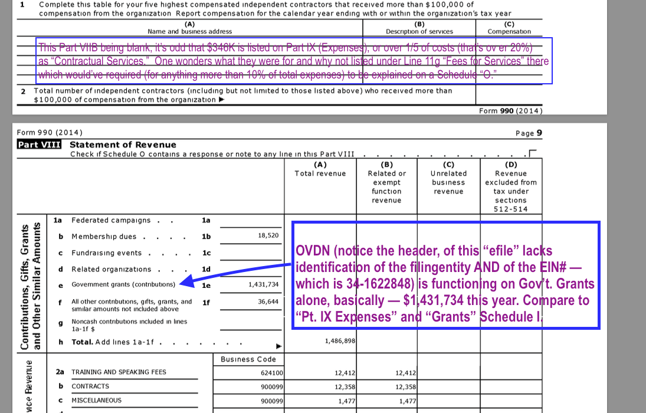Click business code 624100
Image resolution: width=646 pixels, height=413 pixels.
[x=271, y=373]
